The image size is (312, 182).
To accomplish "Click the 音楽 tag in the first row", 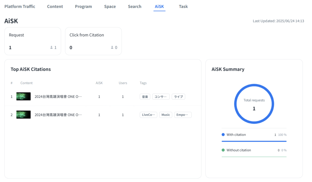I will click(145, 97).
